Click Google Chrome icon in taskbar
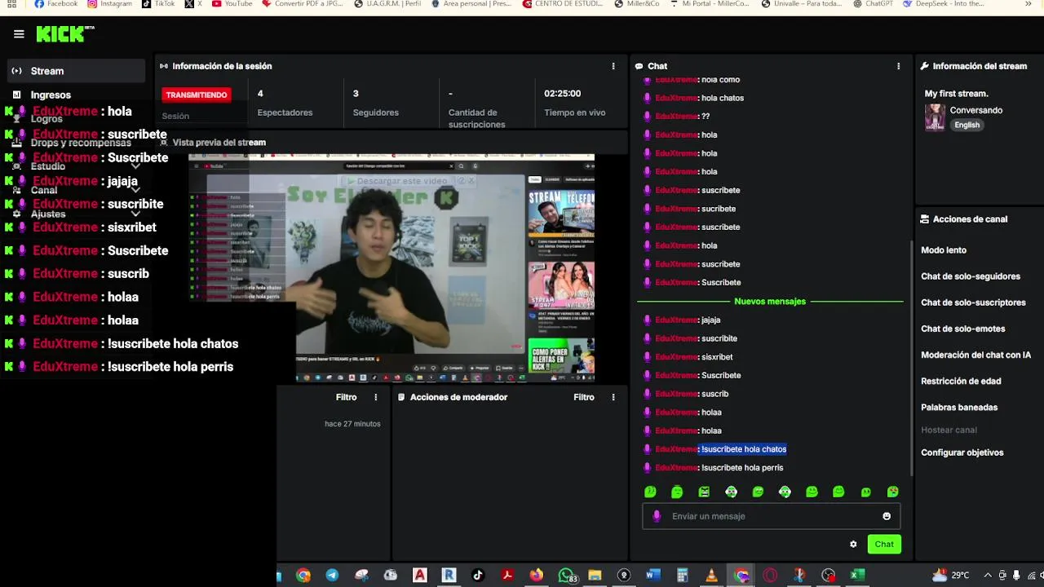 303,576
